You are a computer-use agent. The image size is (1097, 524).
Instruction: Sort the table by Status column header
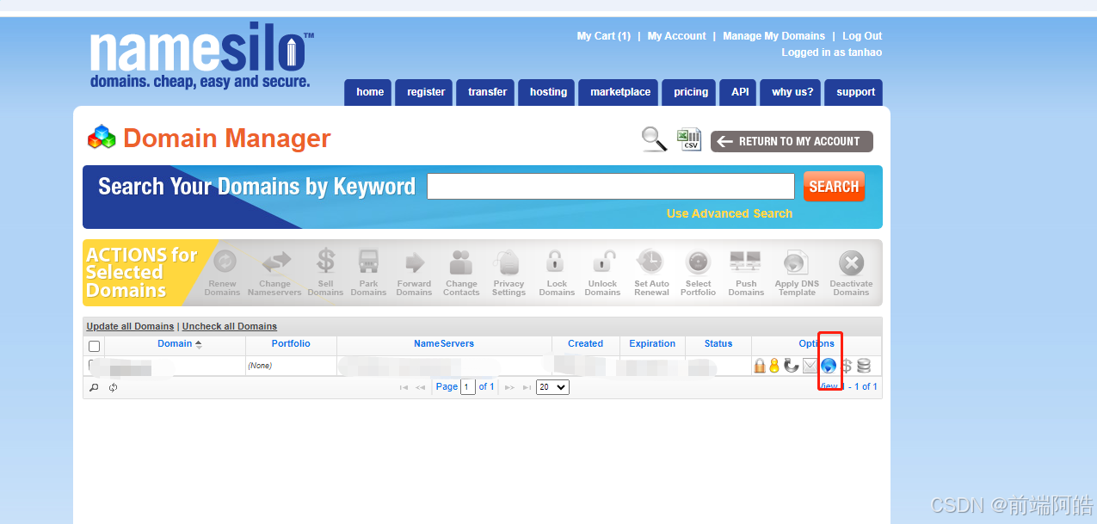click(x=718, y=343)
